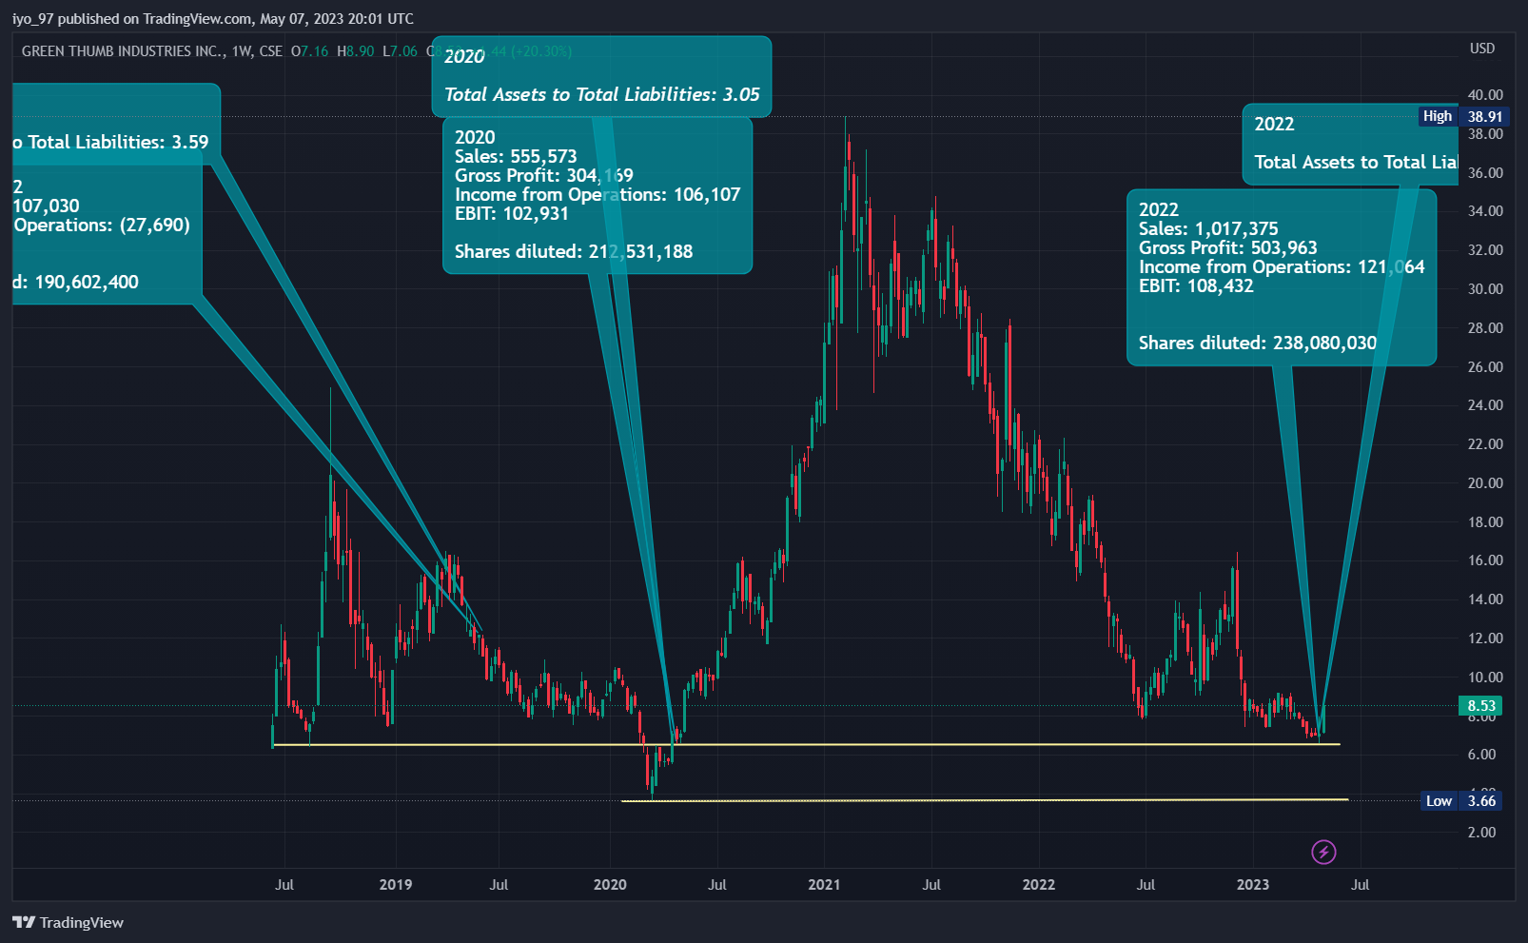Click the 107,030 value in left callout

46,206
